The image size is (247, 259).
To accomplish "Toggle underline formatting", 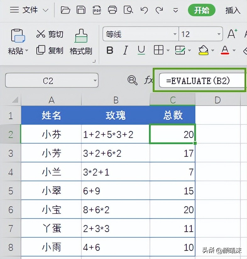I will click(x=141, y=50).
